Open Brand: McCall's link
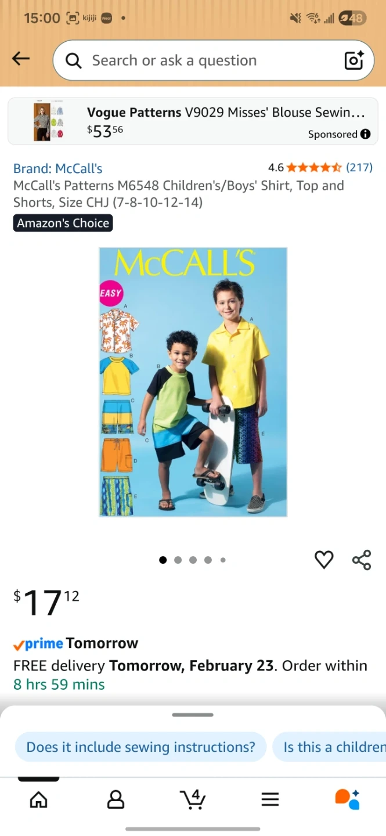Screen dimensions: 386x836 point(58,168)
